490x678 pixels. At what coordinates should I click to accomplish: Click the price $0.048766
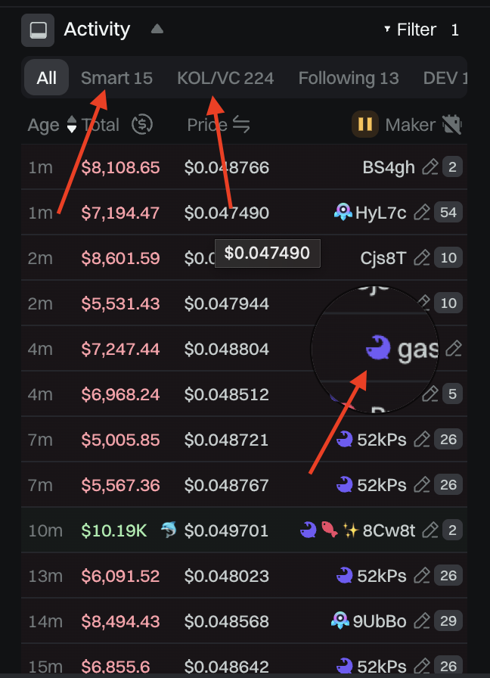pyautogui.click(x=226, y=167)
